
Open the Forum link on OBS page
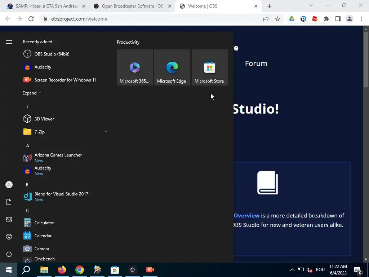click(256, 63)
